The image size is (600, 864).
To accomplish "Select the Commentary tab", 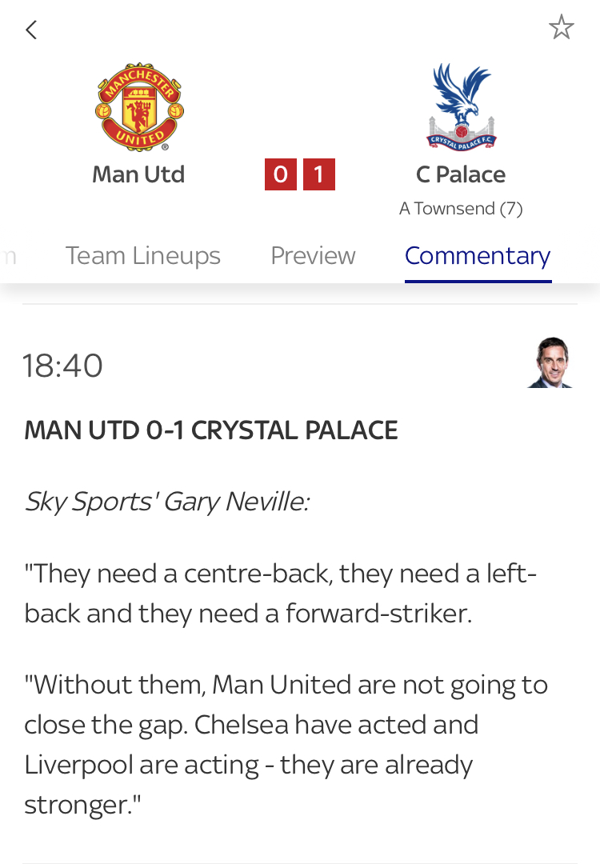I will (478, 256).
